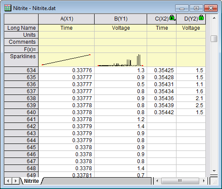Click the Long Name row label
Screen dimensions: 222x189
click(x=21, y=28)
